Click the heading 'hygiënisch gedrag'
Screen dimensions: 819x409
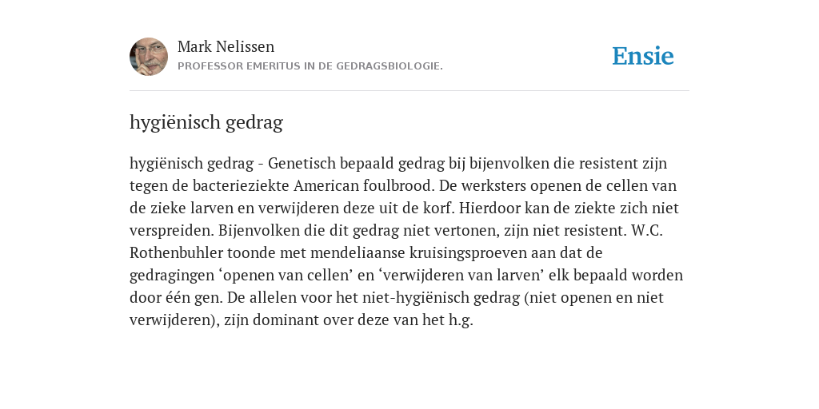coord(206,122)
